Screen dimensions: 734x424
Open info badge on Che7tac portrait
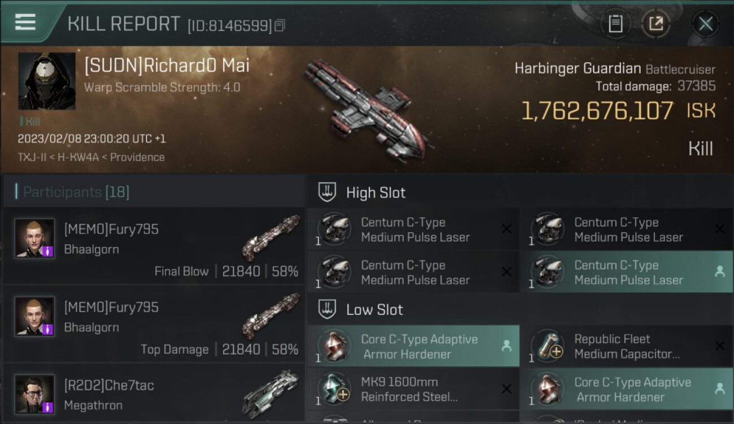click(x=49, y=407)
